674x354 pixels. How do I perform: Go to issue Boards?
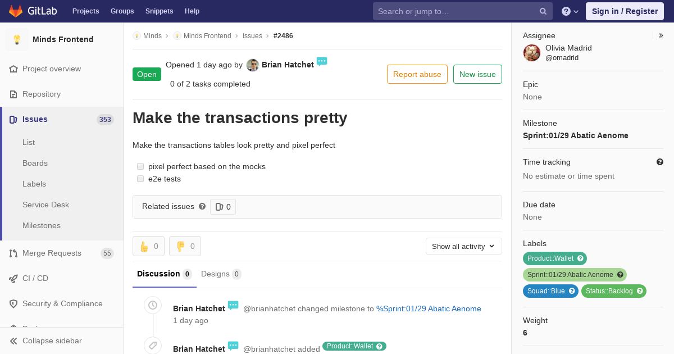coord(35,163)
